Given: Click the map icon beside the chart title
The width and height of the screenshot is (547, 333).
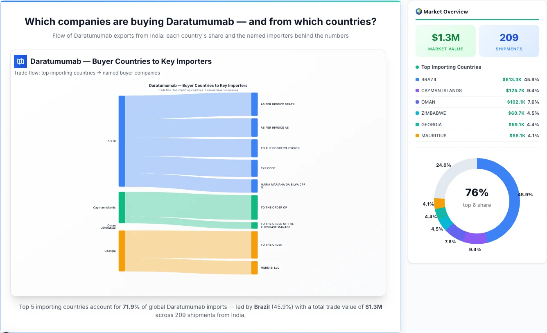Looking at the screenshot, I should [20, 61].
